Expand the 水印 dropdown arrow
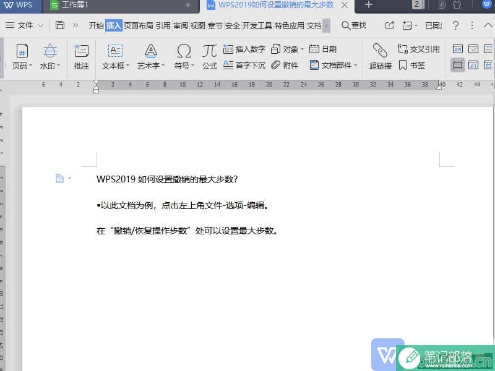Screen dimensions: 495x371 pyautogui.click(x=58, y=66)
